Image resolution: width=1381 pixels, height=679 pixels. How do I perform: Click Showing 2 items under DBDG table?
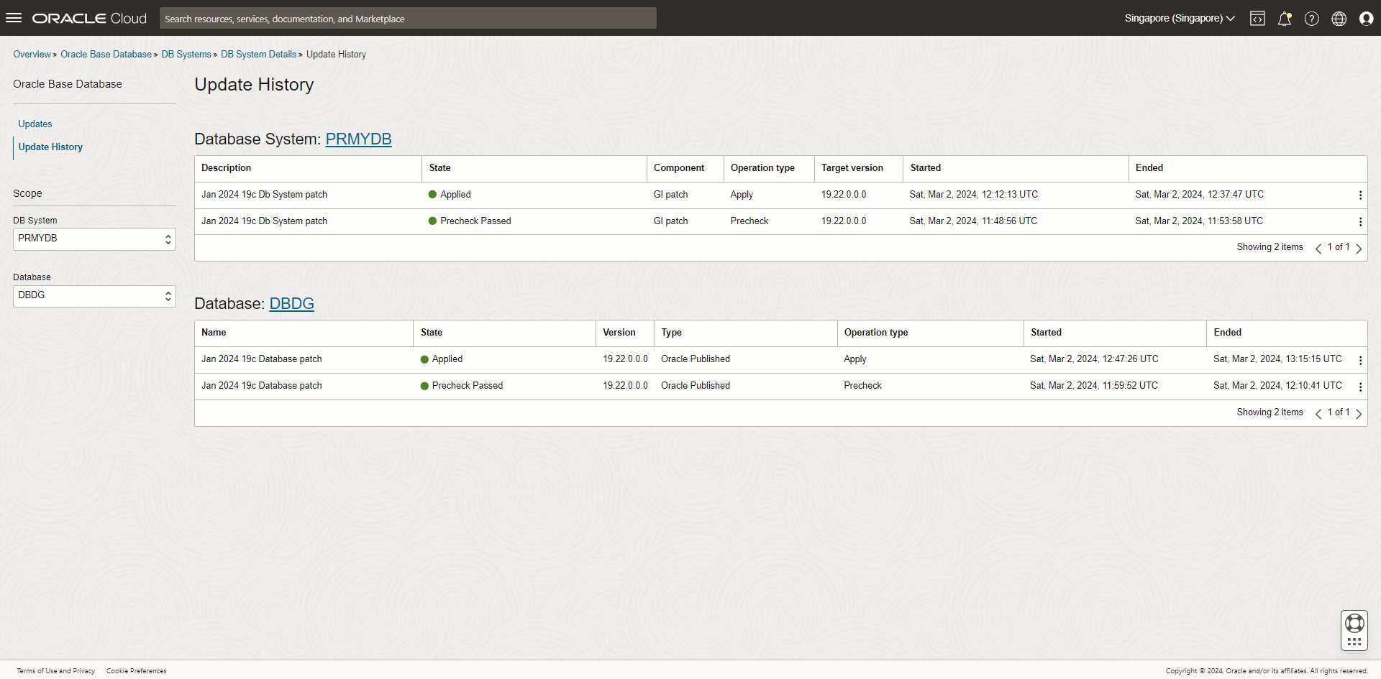pos(1270,412)
